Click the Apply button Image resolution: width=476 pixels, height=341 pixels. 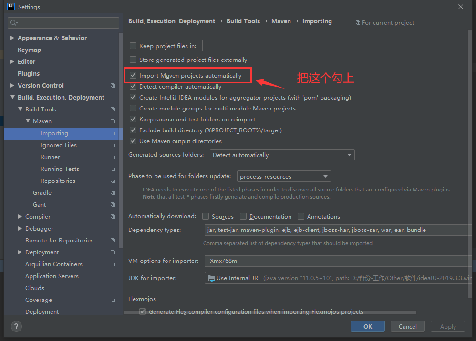[448, 326]
